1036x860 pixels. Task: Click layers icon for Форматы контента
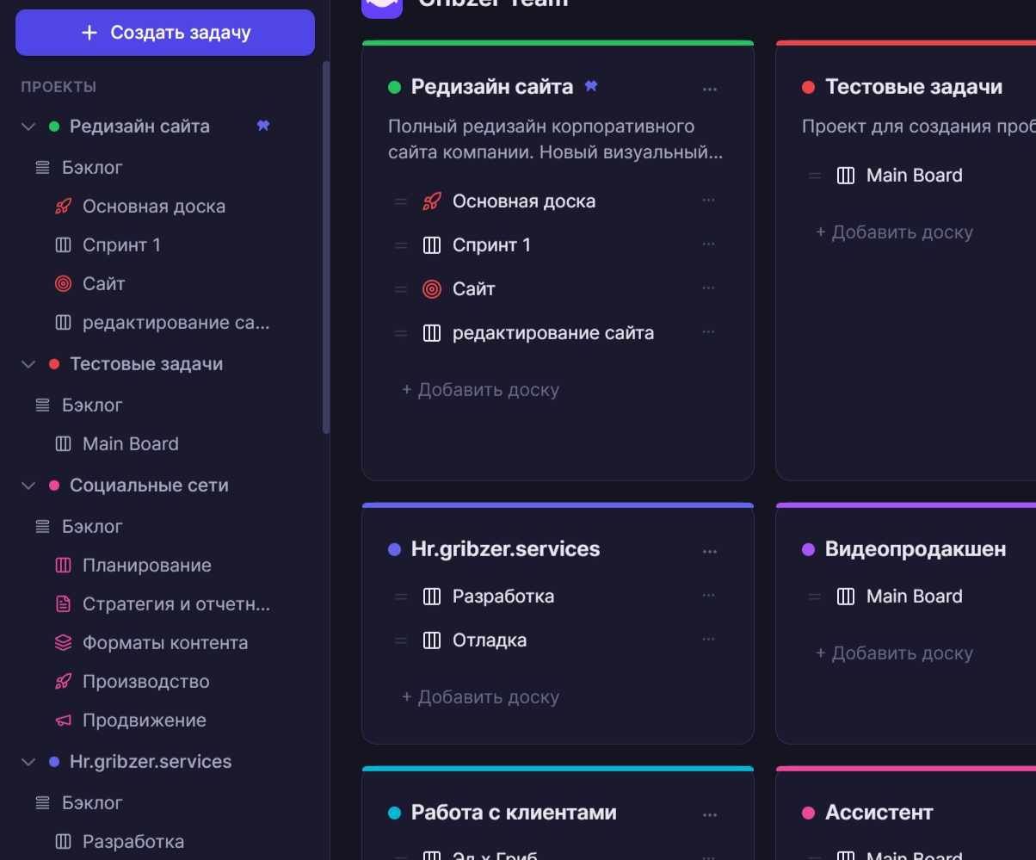63,643
